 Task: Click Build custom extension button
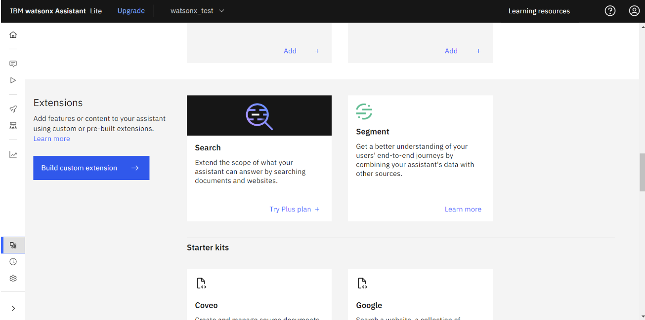click(x=91, y=168)
